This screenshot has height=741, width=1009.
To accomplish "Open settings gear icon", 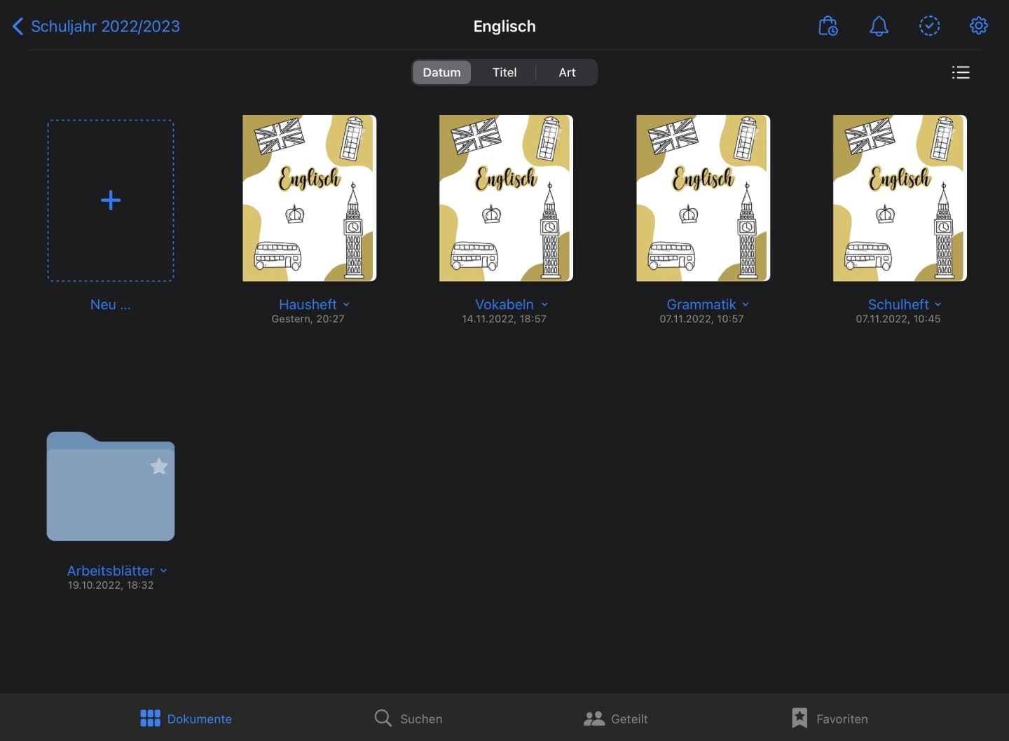I will (979, 26).
